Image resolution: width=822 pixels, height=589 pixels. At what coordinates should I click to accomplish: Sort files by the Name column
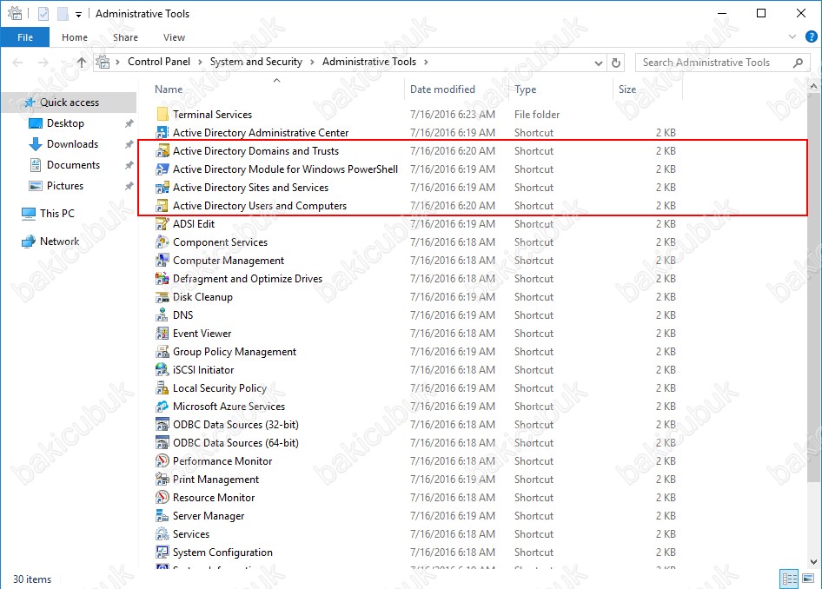[169, 89]
